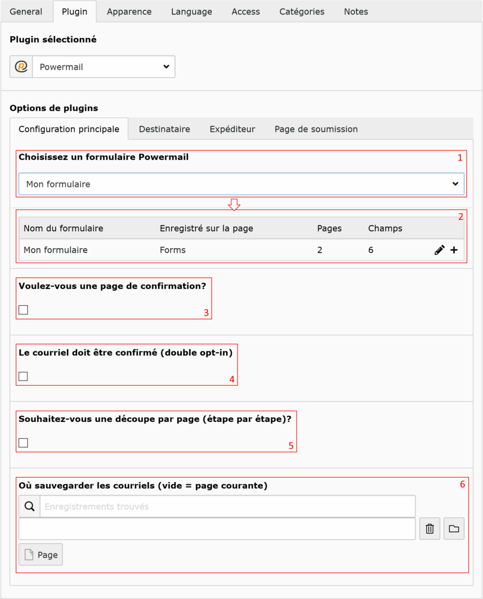Switch to the Destinataire tab
The height and width of the screenshot is (599, 483).
164,129
